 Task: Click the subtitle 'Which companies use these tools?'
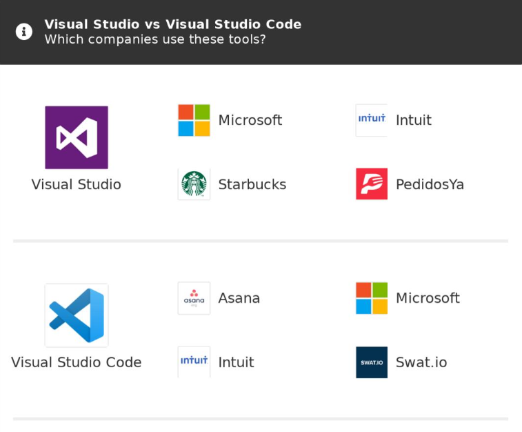pyautogui.click(x=155, y=39)
